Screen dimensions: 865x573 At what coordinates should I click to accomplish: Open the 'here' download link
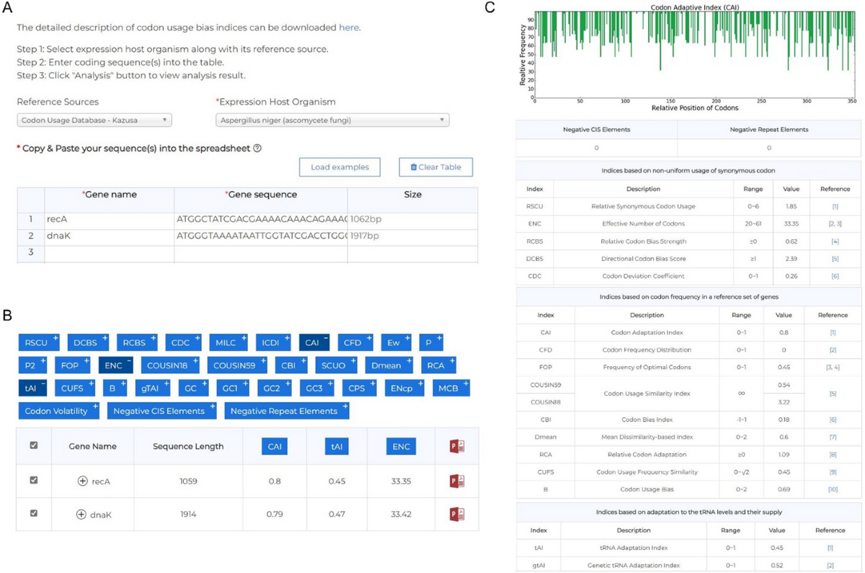[348, 28]
